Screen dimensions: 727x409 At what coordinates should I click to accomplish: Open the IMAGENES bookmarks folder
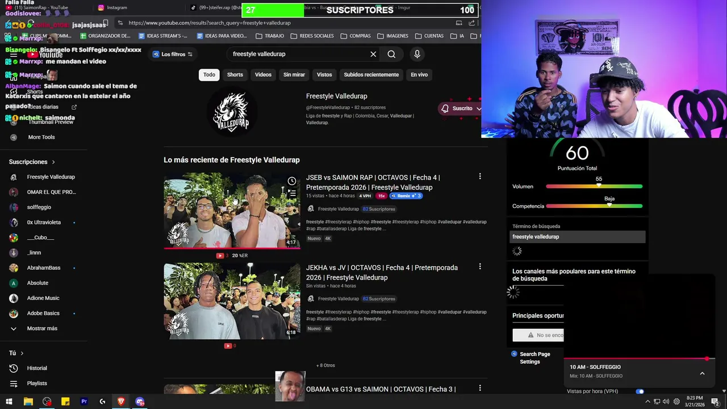[392, 36]
